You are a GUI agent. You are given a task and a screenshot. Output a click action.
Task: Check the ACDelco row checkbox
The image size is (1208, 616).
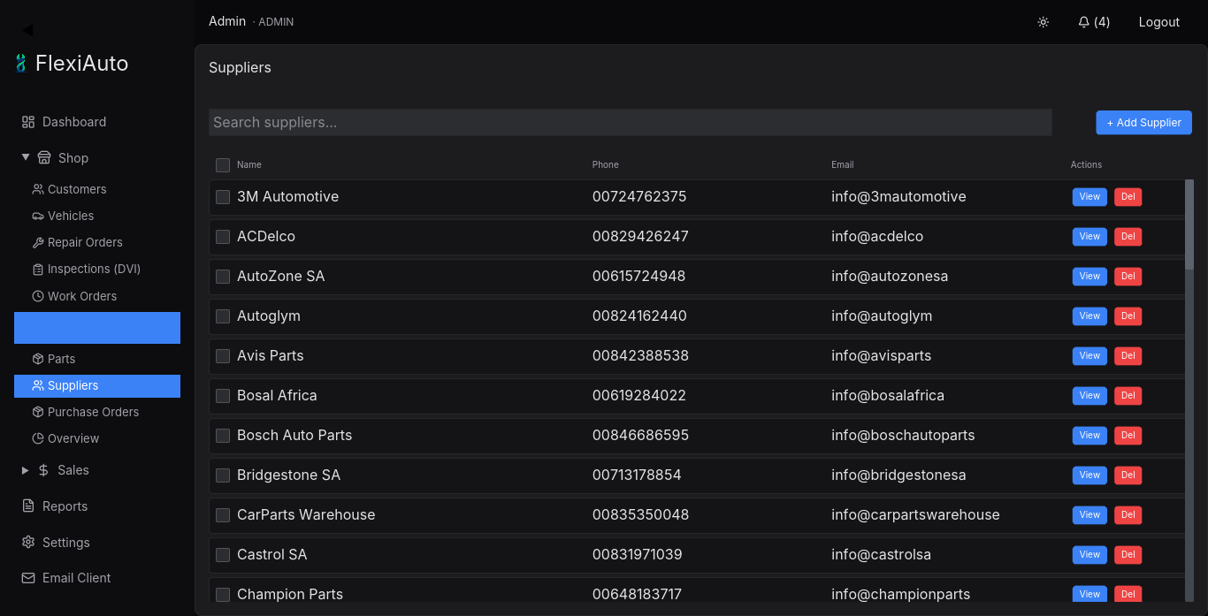pyautogui.click(x=223, y=237)
